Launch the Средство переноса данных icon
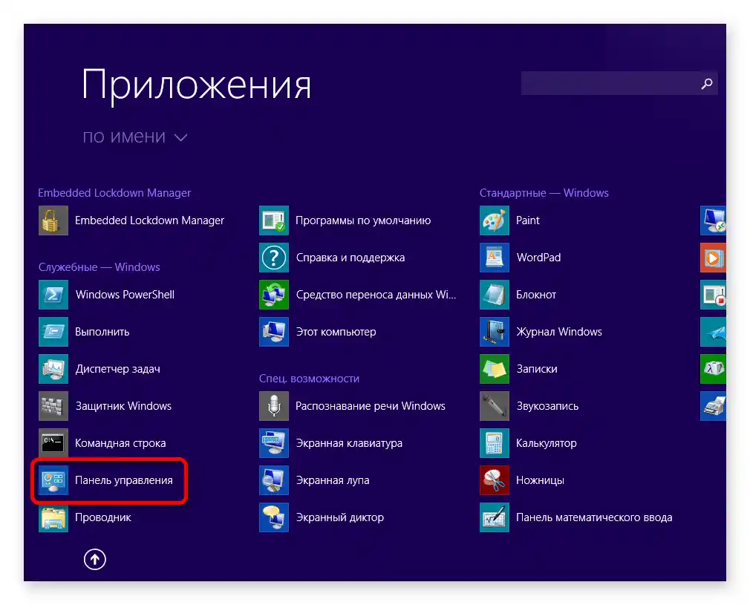The width and height of the screenshot is (750, 605). tap(274, 295)
